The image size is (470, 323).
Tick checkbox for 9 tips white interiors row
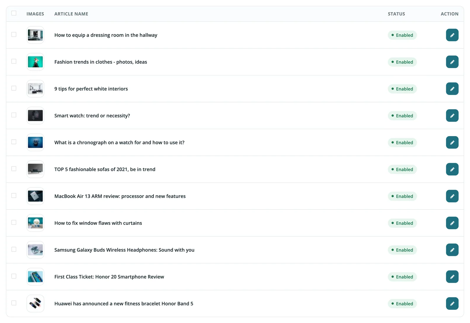[14, 88]
